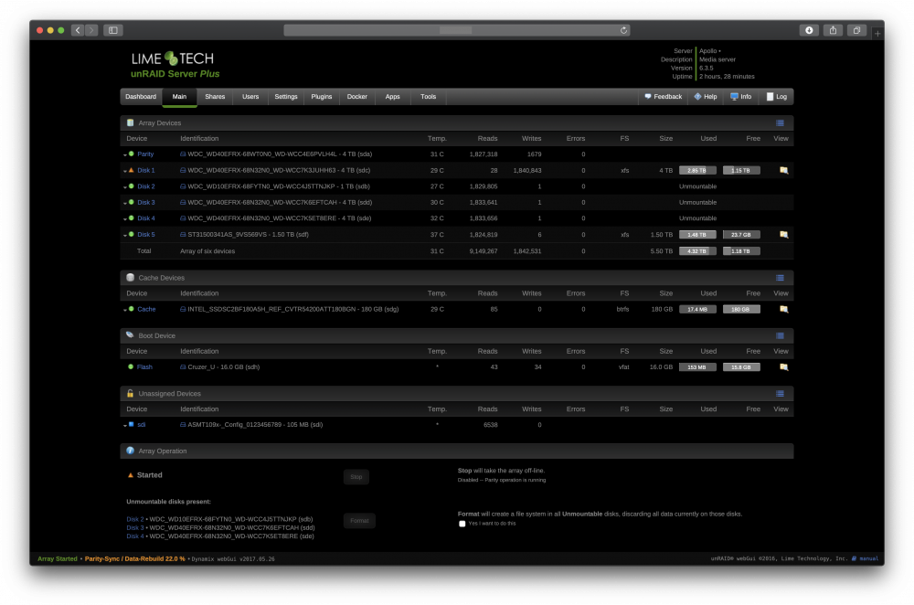The width and height of the screenshot is (914, 605).
Task: Click the Disk 1 used space bar
Action: tap(697, 170)
